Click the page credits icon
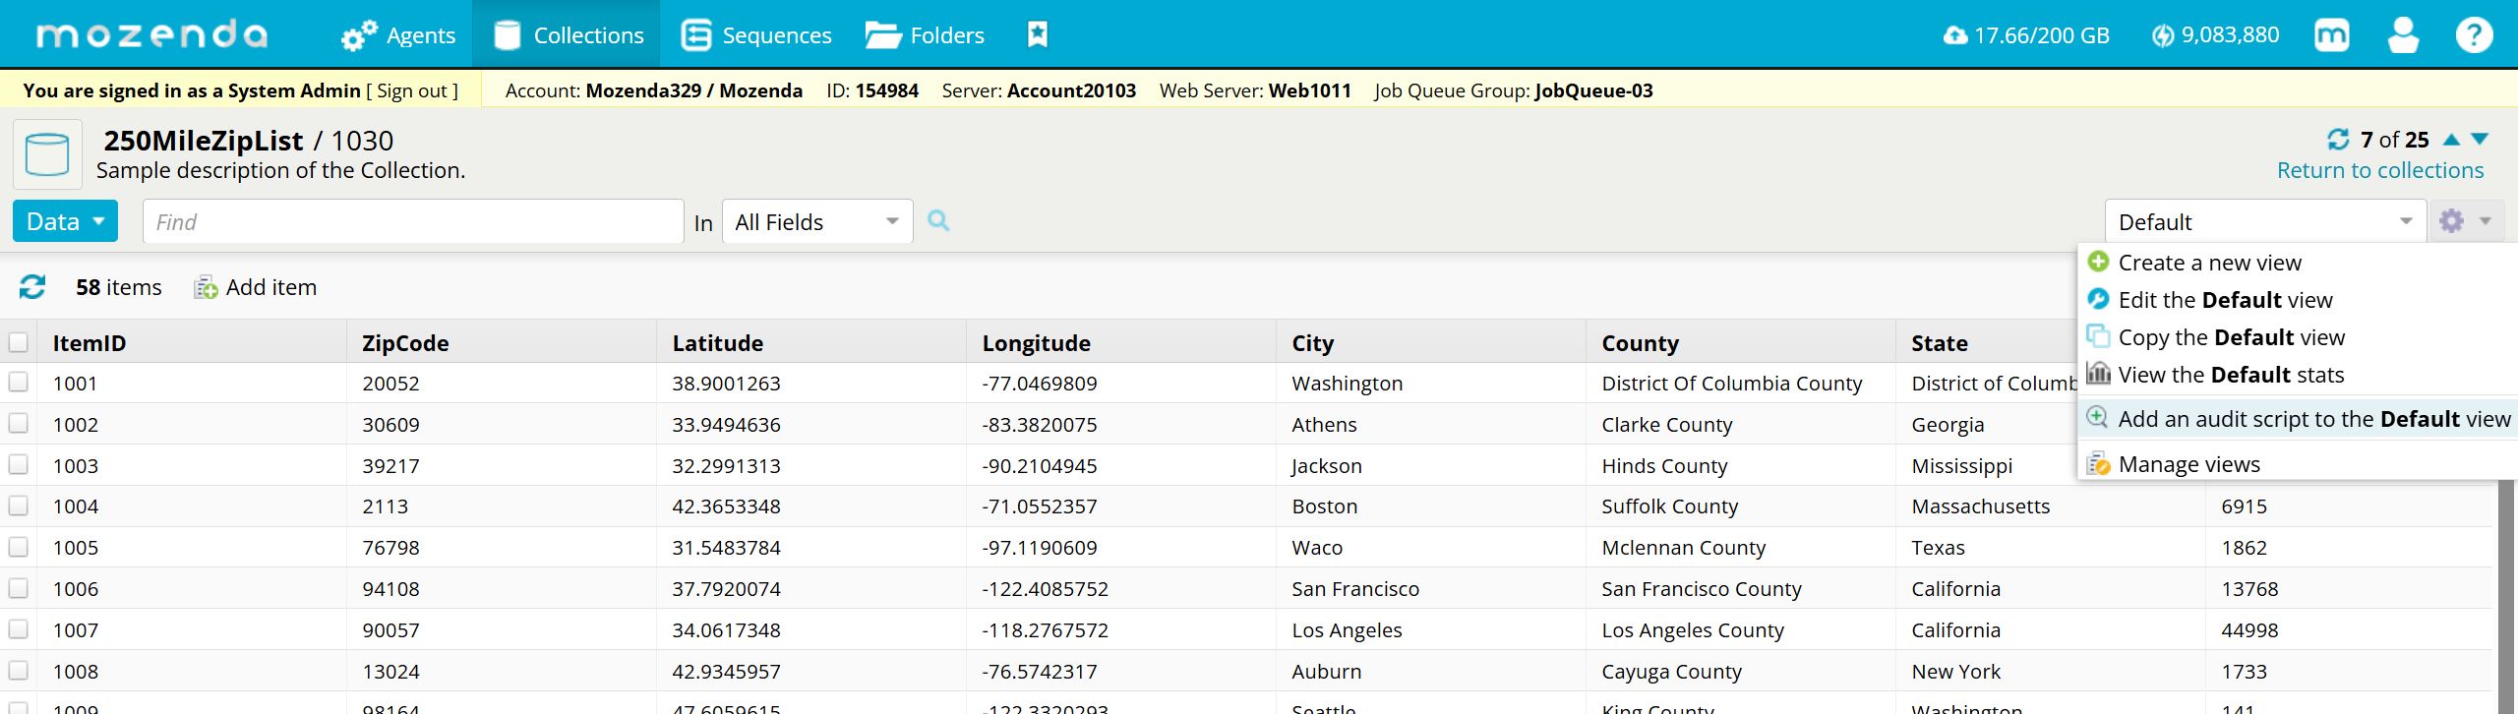Viewport: 2518px width, 714px height. click(2163, 35)
